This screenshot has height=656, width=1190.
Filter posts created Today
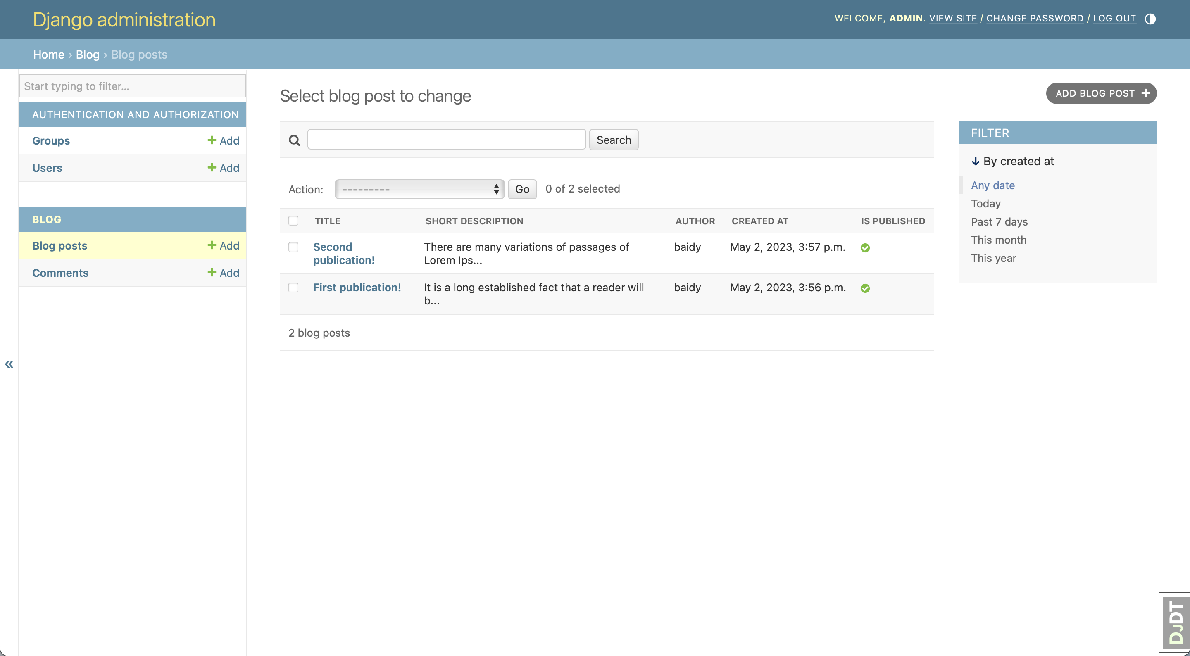coord(985,203)
